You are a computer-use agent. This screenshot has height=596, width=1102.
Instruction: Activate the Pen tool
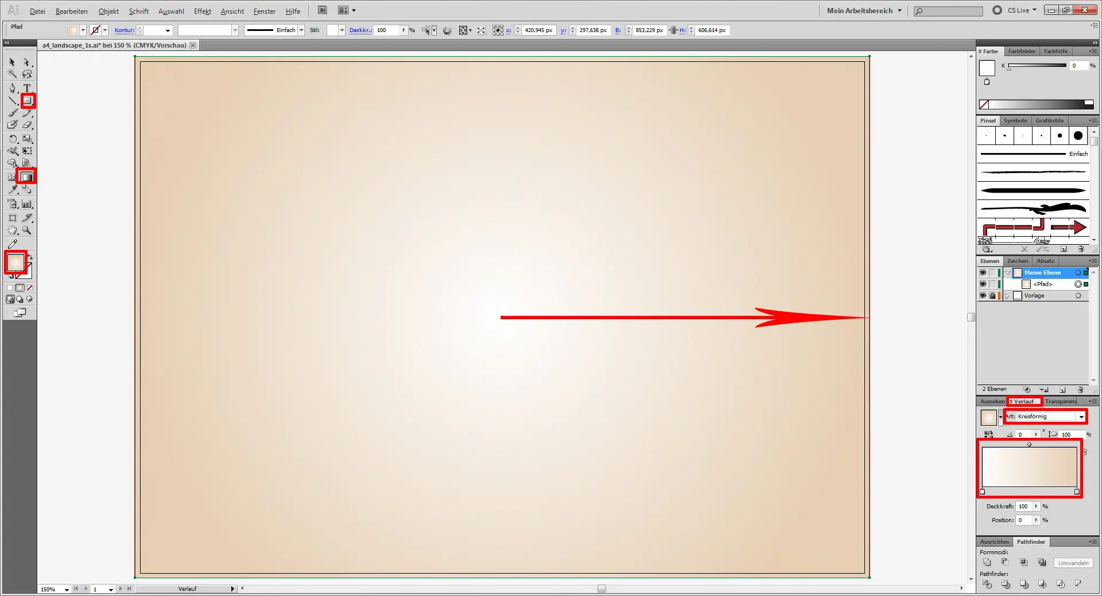pyautogui.click(x=13, y=88)
